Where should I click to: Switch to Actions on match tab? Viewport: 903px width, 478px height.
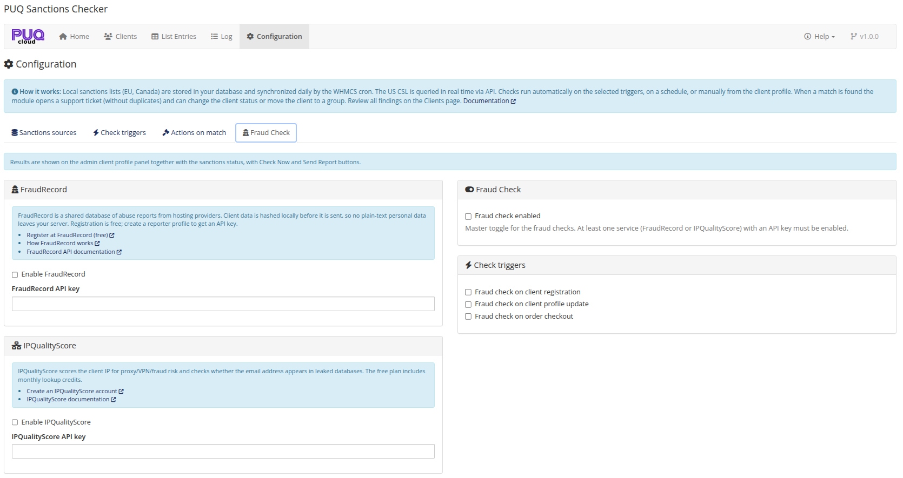195,132
